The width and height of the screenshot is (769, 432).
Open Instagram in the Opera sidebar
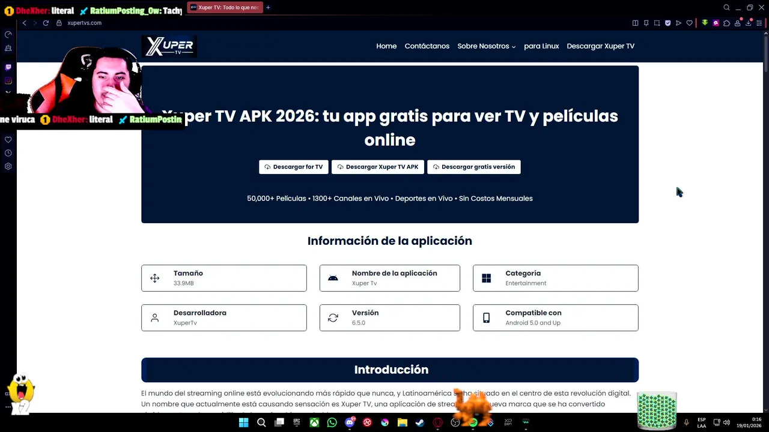click(8, 80)
